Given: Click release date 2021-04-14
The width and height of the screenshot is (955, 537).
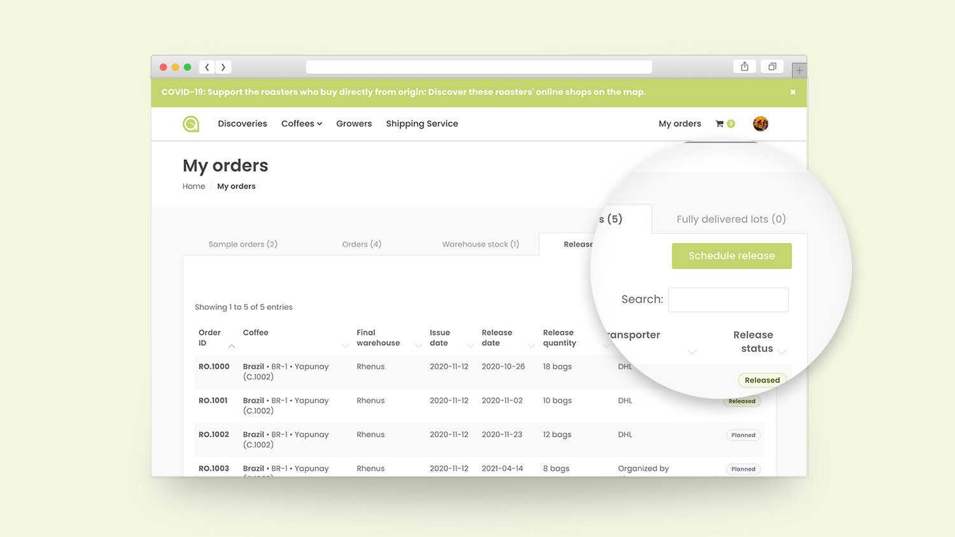Looking at the screenshot, I should pyautogui.click(x=502, y=468).
